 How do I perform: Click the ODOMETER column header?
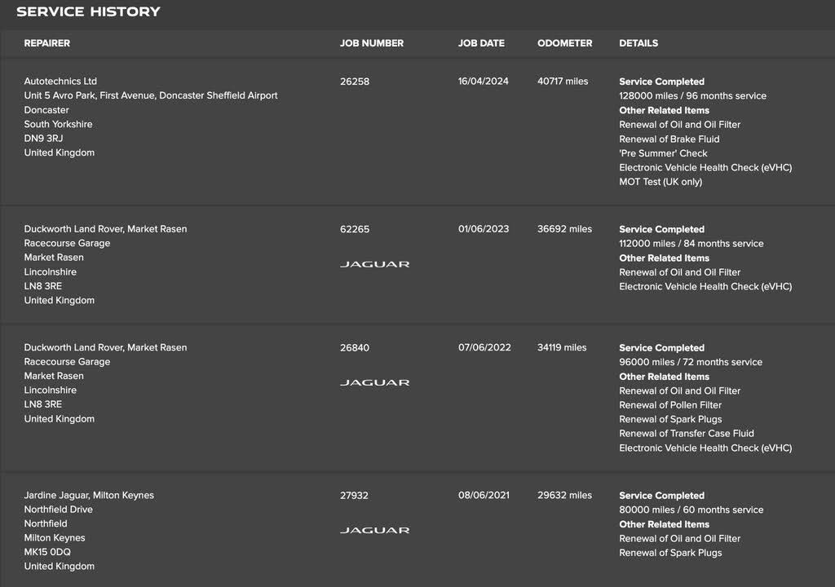tap(564, 43)
